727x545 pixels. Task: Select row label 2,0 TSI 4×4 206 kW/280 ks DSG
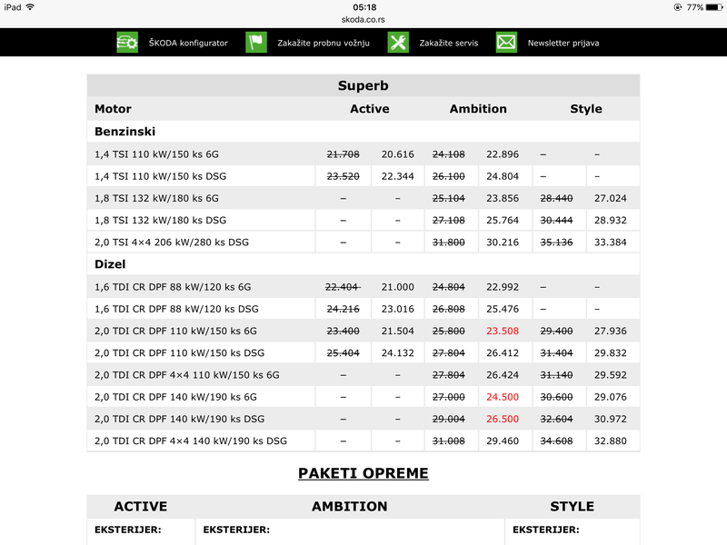pyautogui.click(x=172, y=243)
